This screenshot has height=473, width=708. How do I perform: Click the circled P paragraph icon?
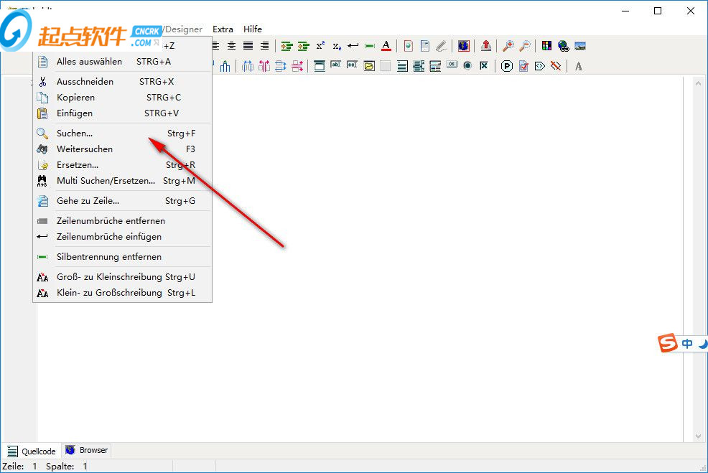click(x=507, y=66)
